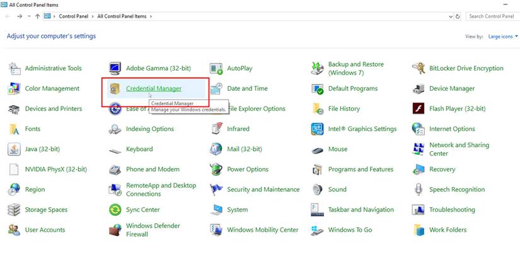The width and height of the screenshot is (520, 260).
Task: Open the File History folder icon
Action: [318, 109]
